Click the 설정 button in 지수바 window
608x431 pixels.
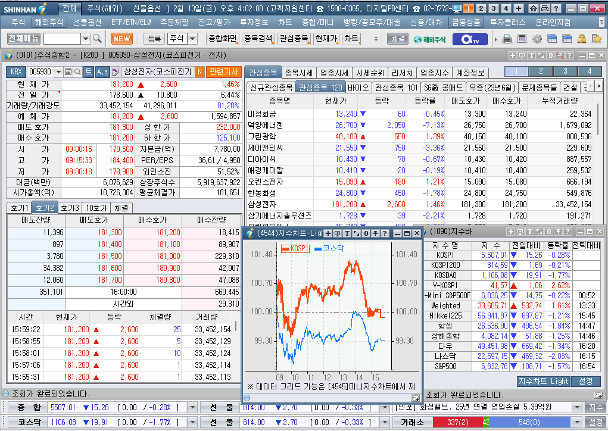point(586,382)
